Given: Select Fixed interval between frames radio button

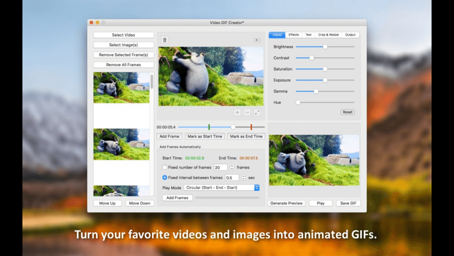Looking at the screenshot, I should click(165, 178).
